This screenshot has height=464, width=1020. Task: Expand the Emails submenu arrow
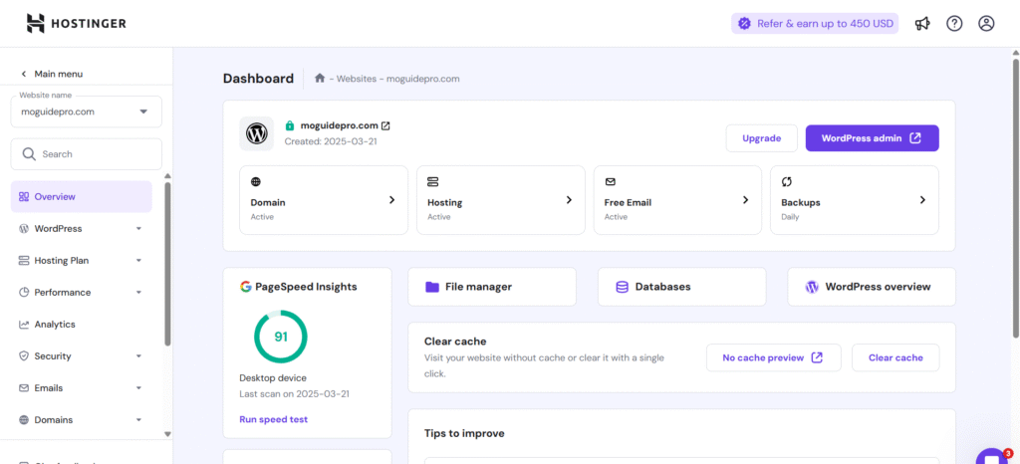coord(138,388)
